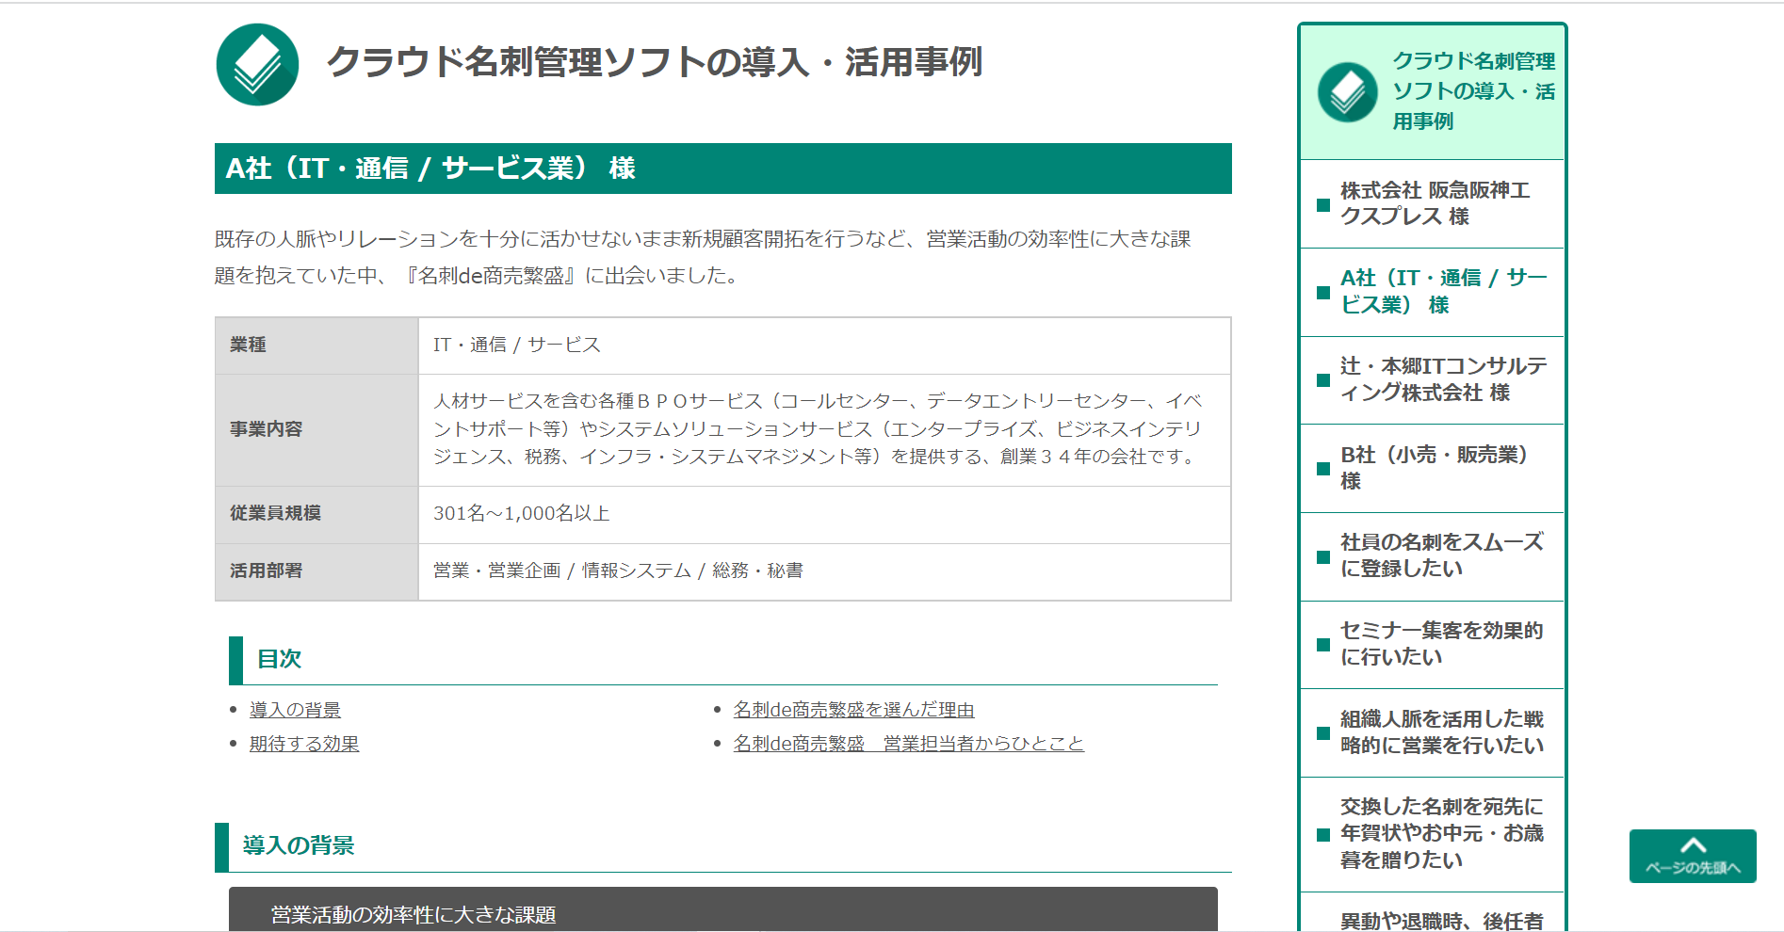The width and height of the screenshot is (1784, 932).
Task: Click the dark 営業活動の効率性に大きな課題 banner
Action: [x=722, y=913]
